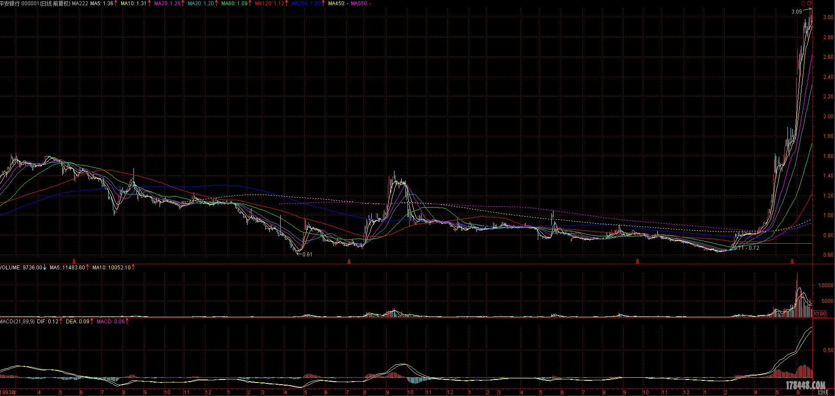Screen dimensions: 835x396
Task: Click the 1.00 price axis label
Action: pyautogui.click(x=828, y=215)
